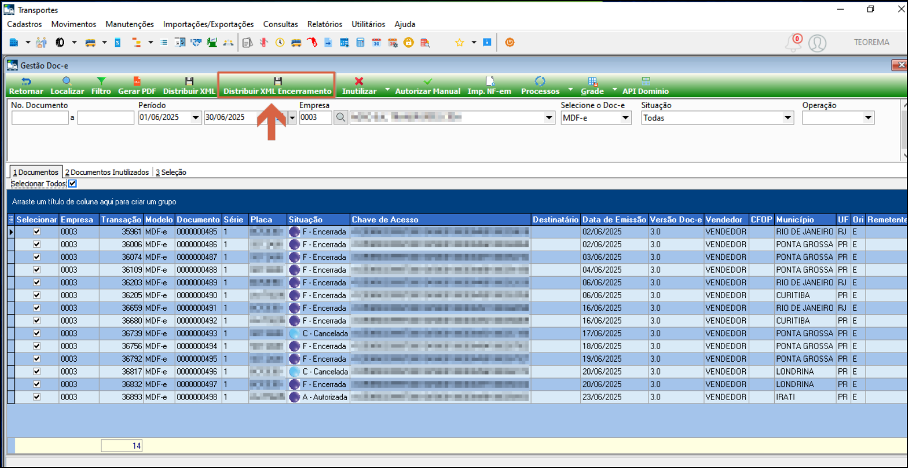The width and height of the screenshot is (908, 468).
Task: Switch to 3 Seleção tab
Action: 171,172
